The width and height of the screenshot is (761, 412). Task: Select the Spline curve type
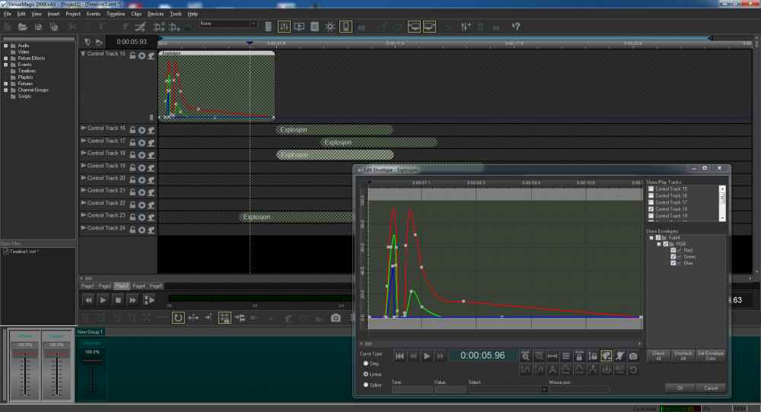point(366,385)
